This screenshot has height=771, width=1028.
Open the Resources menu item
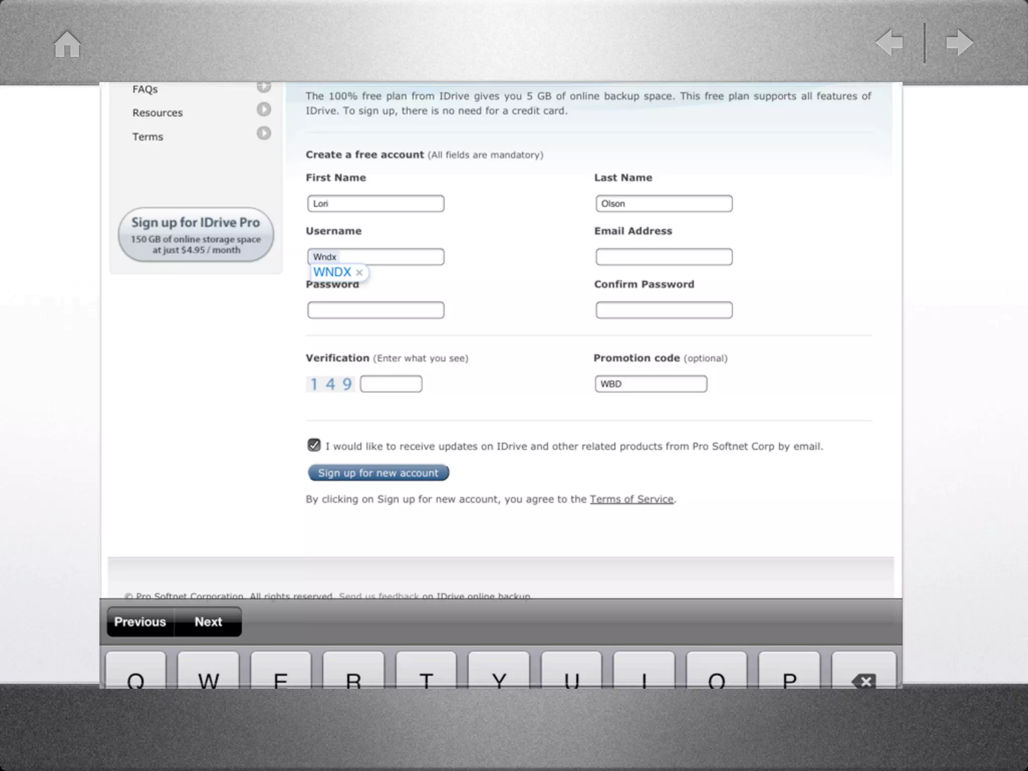(158, 113)
